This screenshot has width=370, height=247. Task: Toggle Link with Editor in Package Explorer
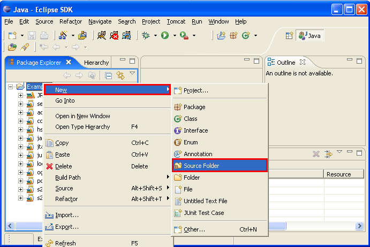120,75
